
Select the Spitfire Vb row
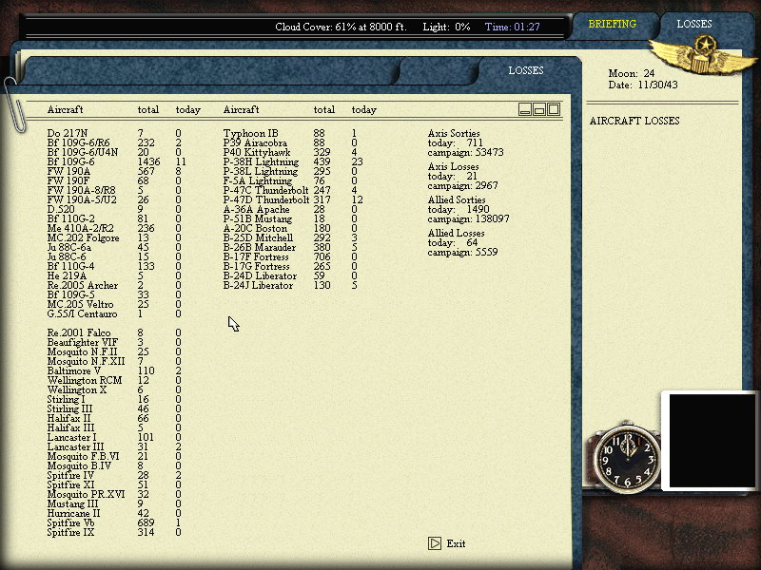point(114,523)
